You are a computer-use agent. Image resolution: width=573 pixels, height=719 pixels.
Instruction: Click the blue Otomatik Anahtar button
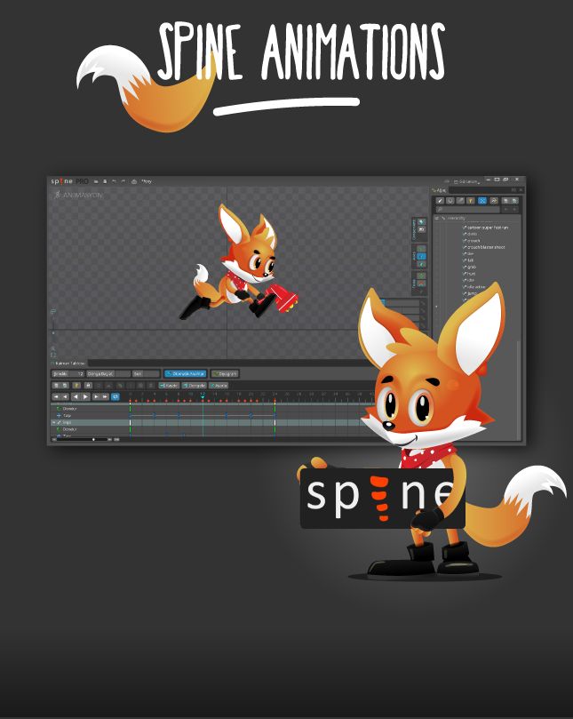(185, 374)
